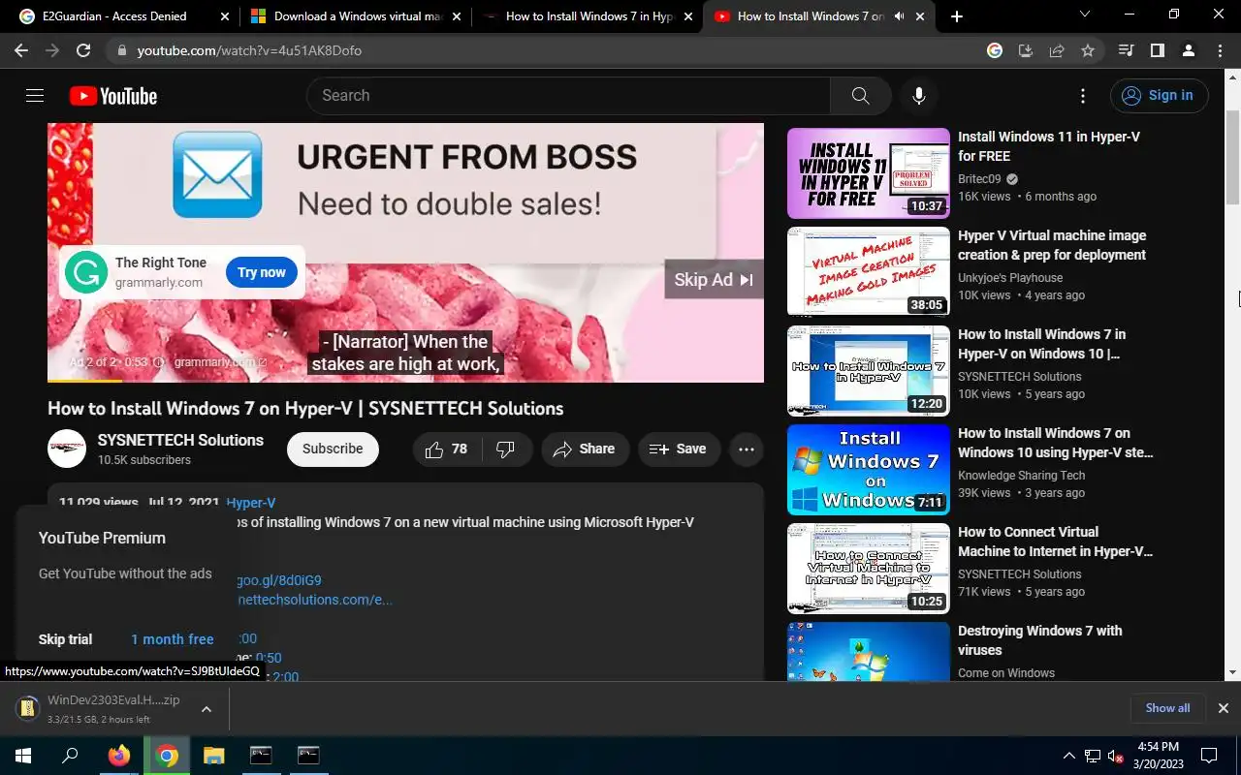Toggle Chrome side panel
The width and height of the screenshot is (1241, 775).
[x=1157, y=50]
